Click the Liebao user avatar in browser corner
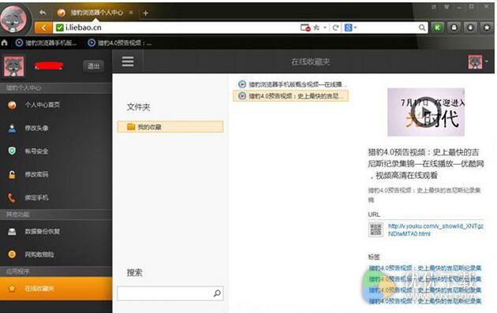The width and height of the screenshot is (497, 313). click(14, 19)
